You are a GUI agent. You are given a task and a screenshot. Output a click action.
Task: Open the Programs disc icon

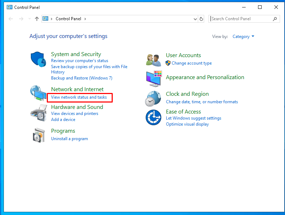(39, 135)
